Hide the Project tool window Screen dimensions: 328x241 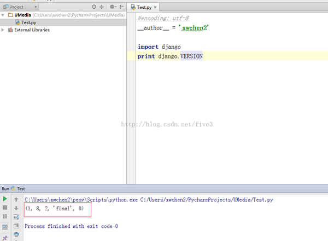click(x=122, y=7)
